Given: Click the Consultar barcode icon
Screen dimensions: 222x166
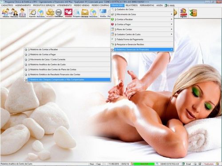Looking at the screenshot, I should coord(59,13).
